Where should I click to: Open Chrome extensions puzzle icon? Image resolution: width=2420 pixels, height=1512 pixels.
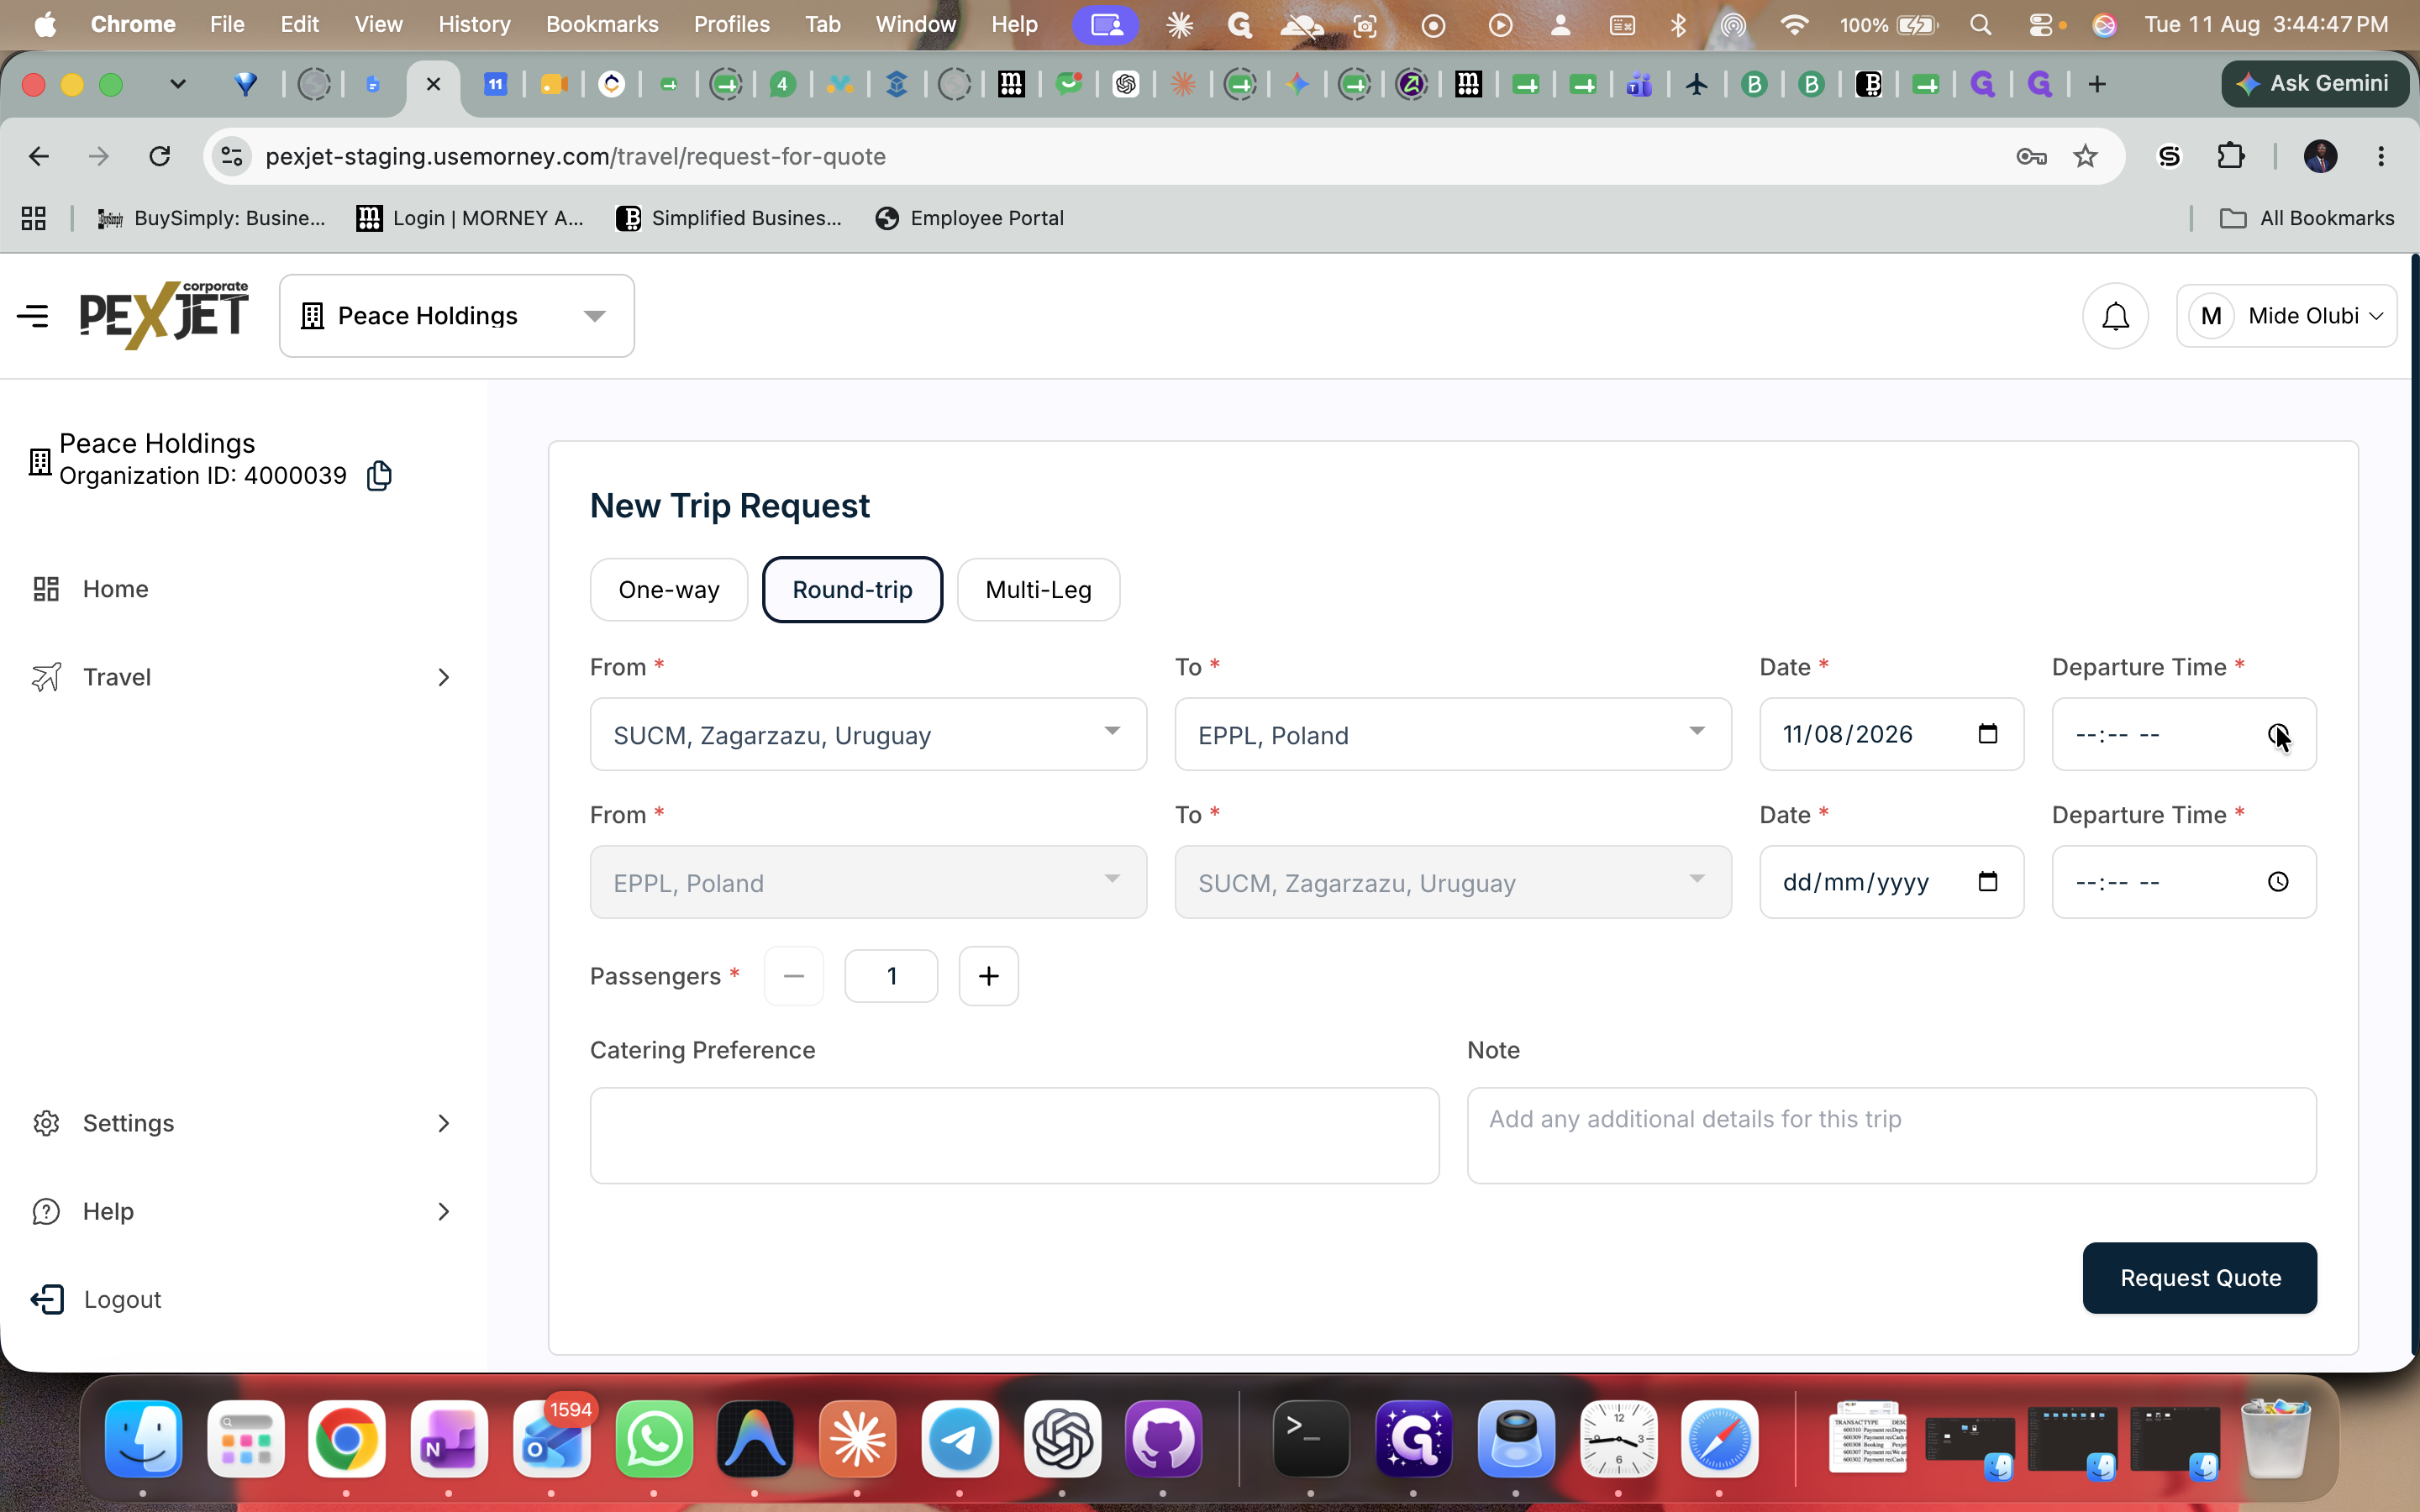[2230, 156]
